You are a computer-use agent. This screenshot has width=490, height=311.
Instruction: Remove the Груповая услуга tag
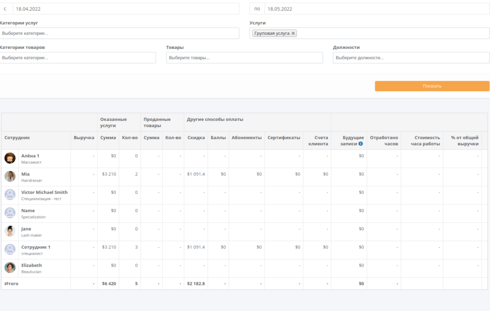[293, 33]
